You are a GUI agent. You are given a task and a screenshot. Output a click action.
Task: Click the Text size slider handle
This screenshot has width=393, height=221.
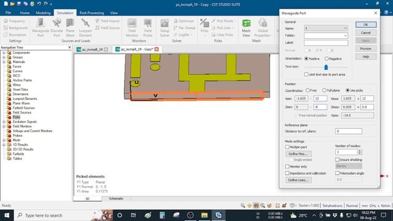pyautogui.click(x=326, y=67)
